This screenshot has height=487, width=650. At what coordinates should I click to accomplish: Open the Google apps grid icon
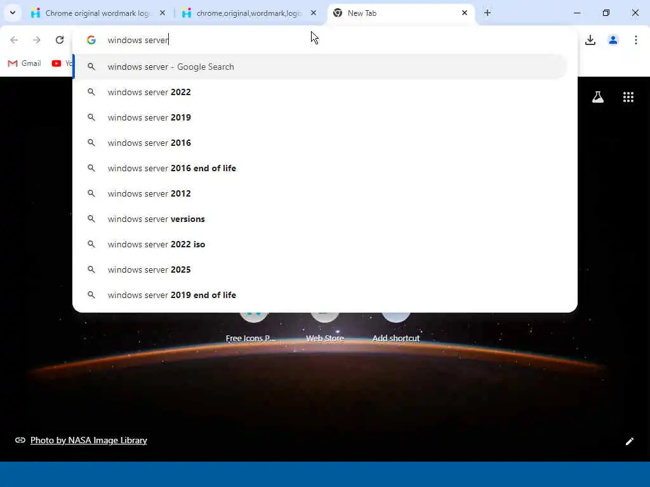pyautogui.click(x=628, y=97)
